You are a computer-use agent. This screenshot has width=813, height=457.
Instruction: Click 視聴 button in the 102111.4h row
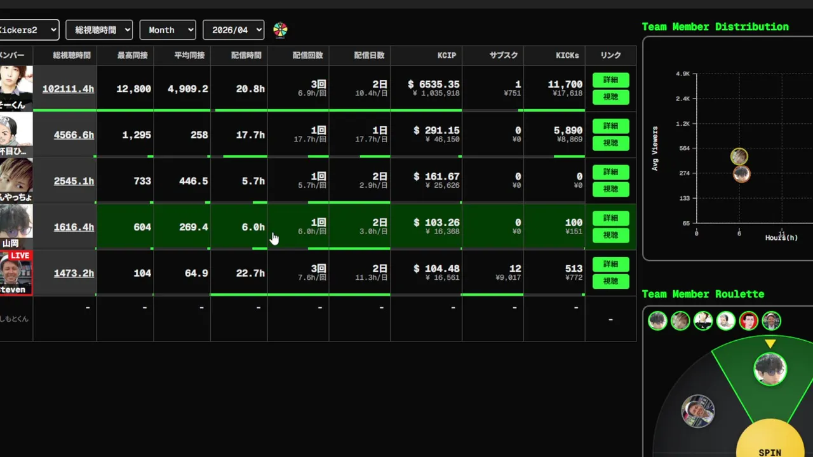click(610, 97)
